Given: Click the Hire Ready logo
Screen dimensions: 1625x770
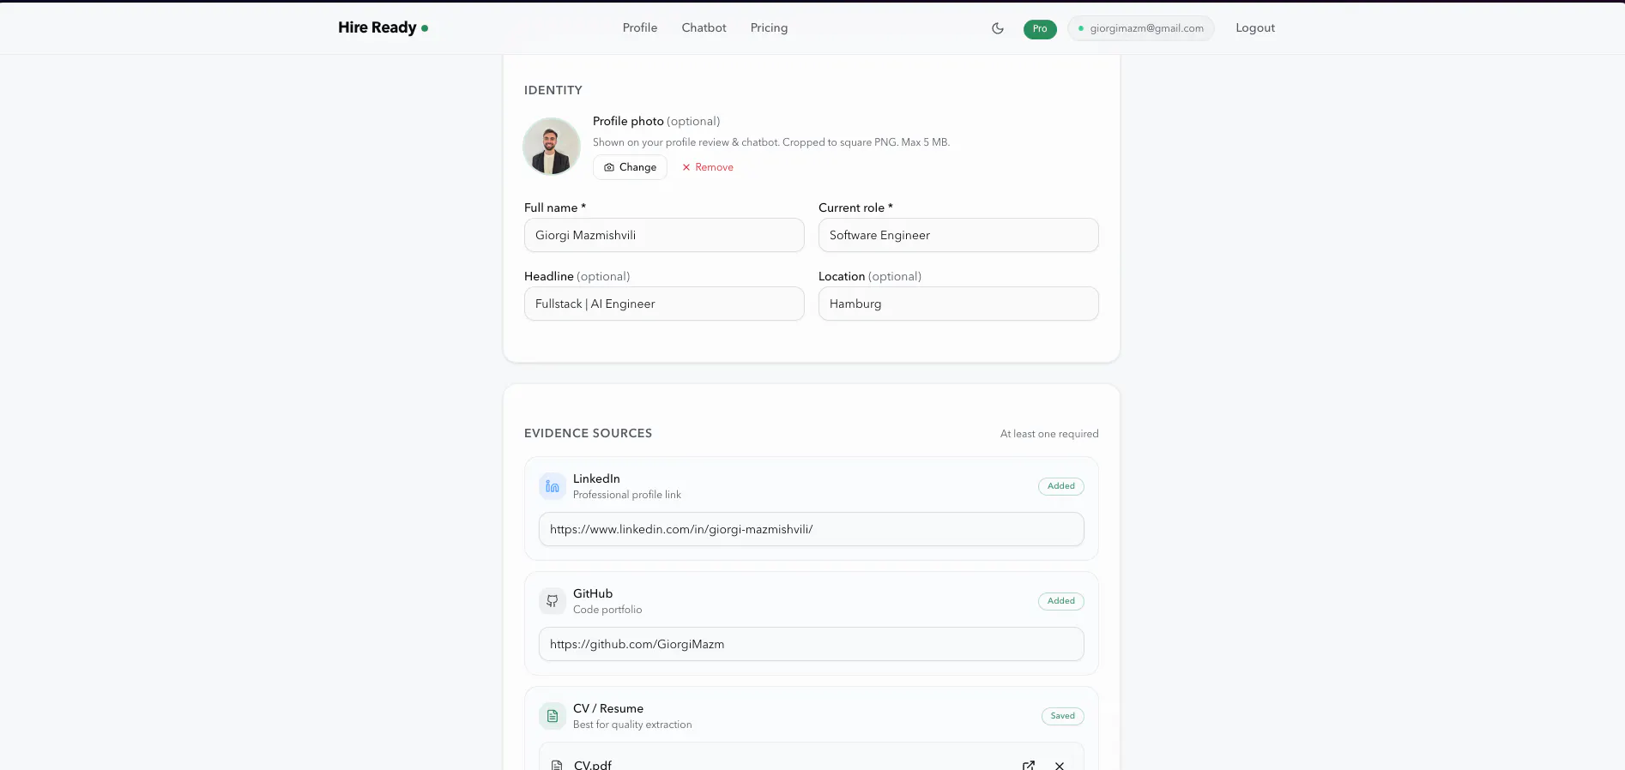Looking at the screenshot, I should tap(383, 27).
